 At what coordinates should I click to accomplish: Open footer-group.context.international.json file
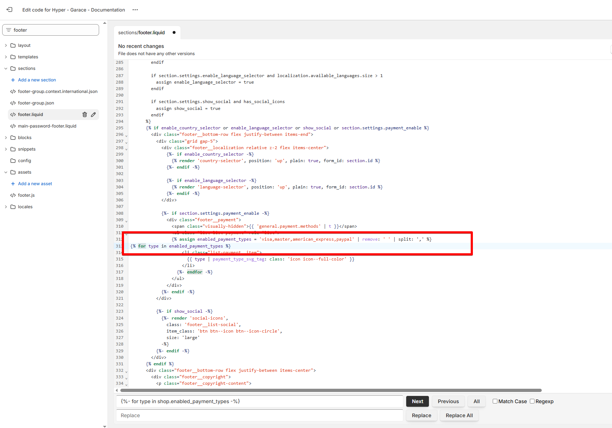click(58, 92)
